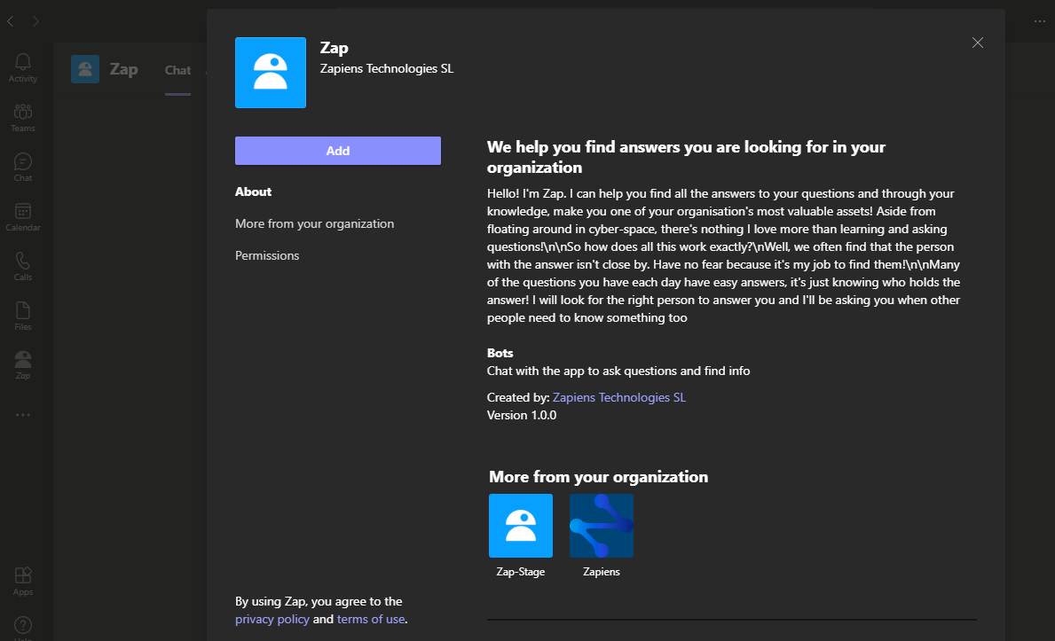Open the Zapiens Technologies SL creator link
Screen dimensions: 1055x641
[x=619, y=397]
